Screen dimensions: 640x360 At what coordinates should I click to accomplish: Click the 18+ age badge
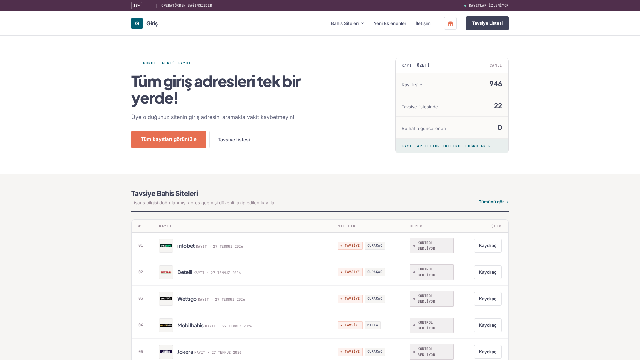click(137, 6)
